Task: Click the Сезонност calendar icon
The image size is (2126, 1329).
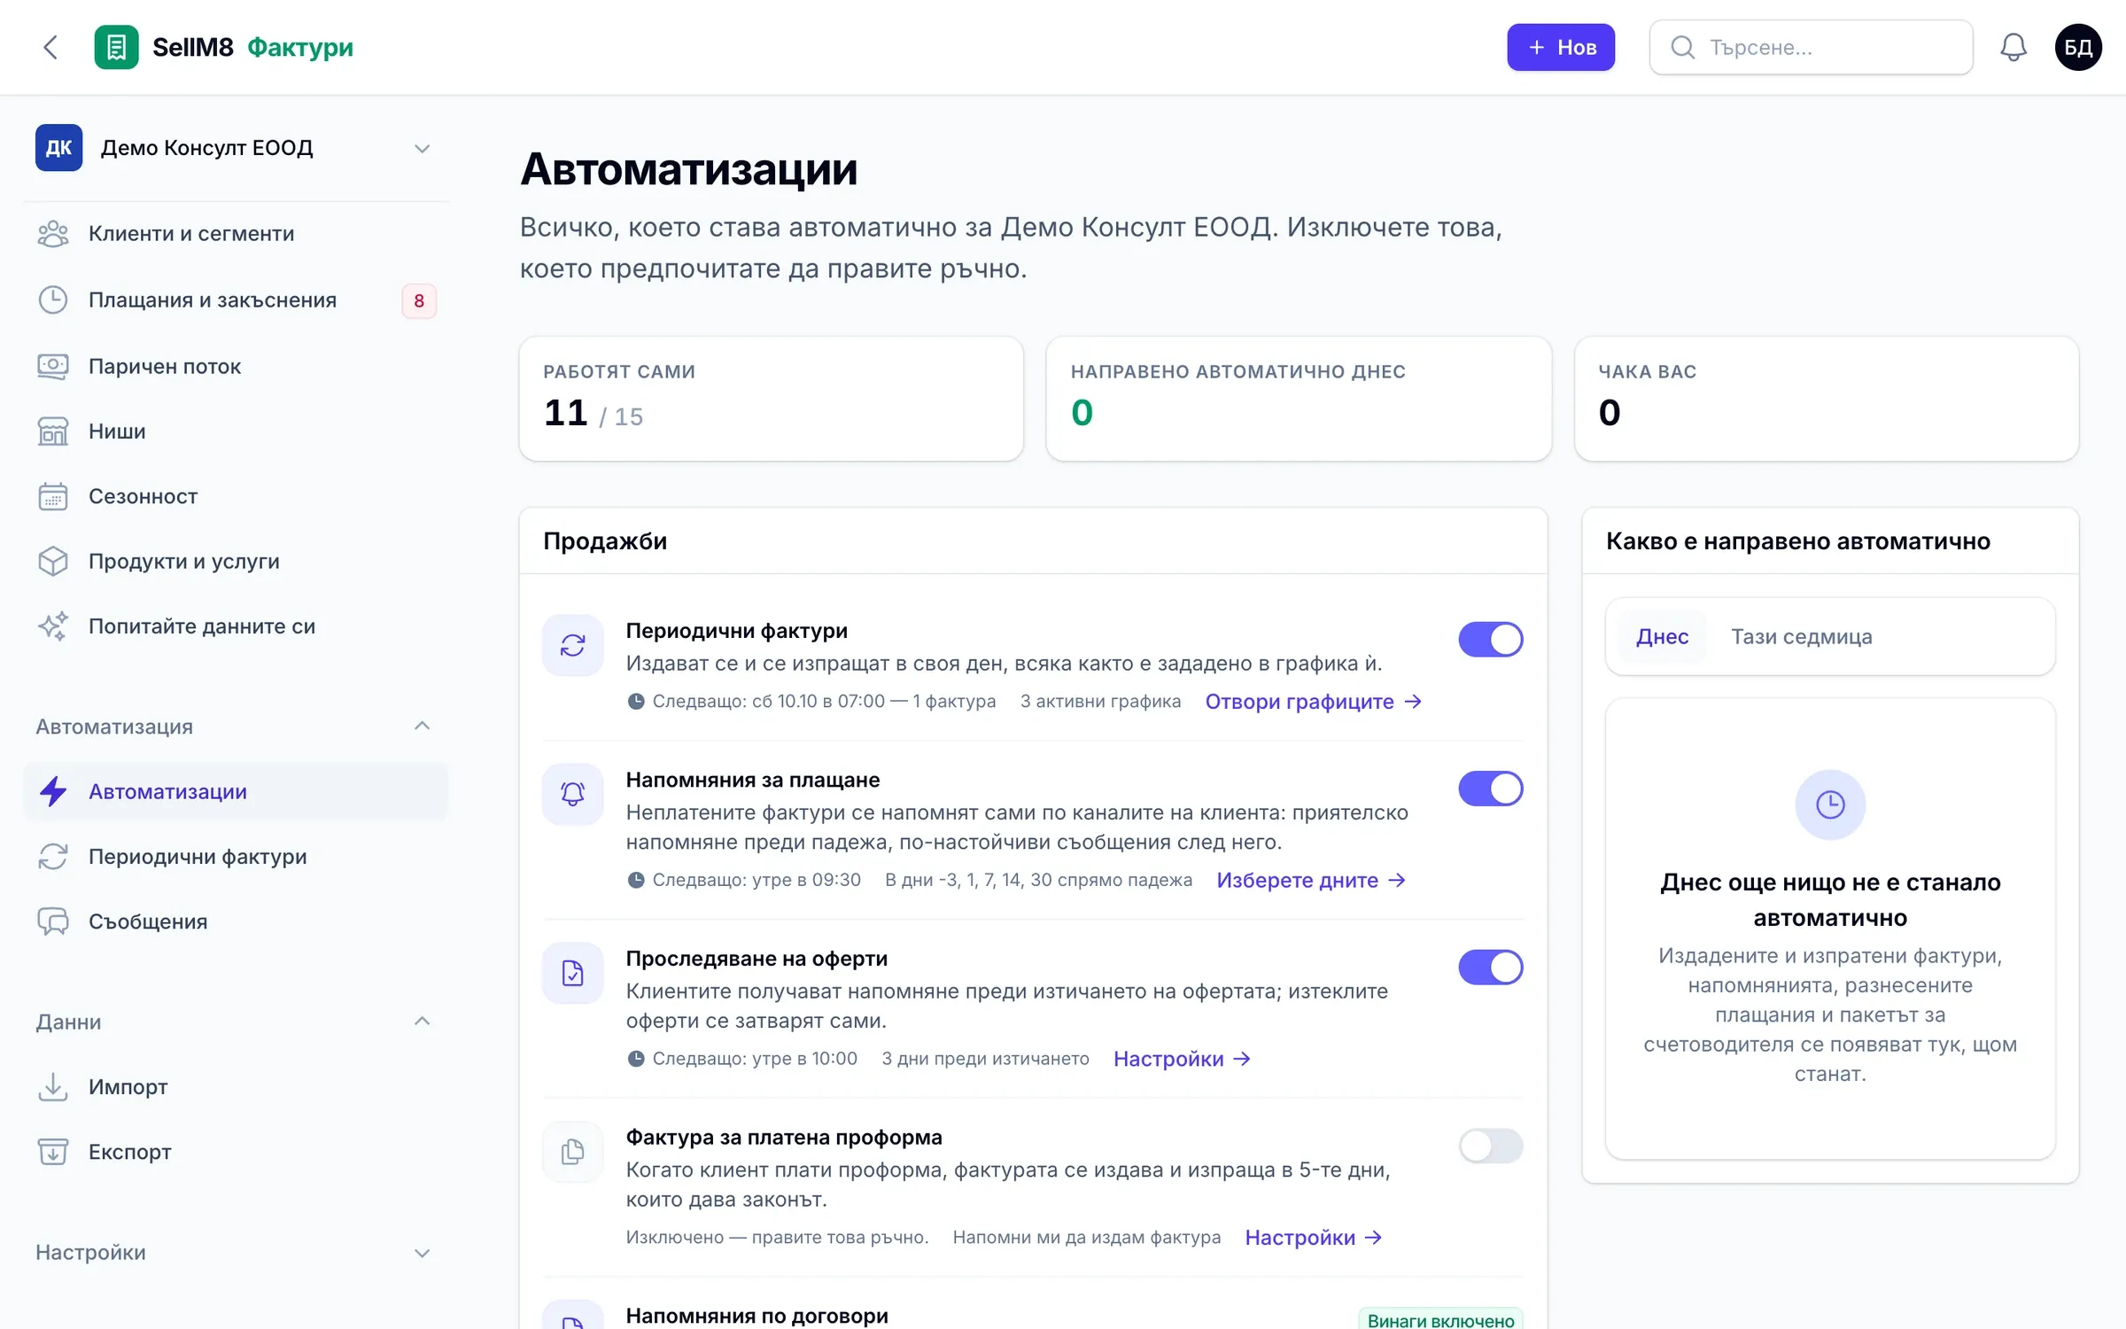Action: 53,496
